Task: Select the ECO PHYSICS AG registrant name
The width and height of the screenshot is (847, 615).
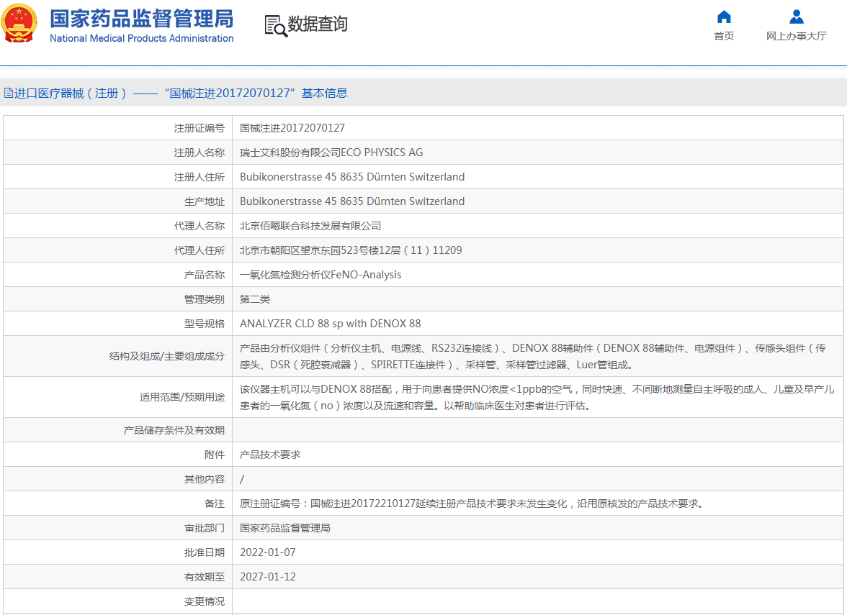Action: [x=331, y=152]
